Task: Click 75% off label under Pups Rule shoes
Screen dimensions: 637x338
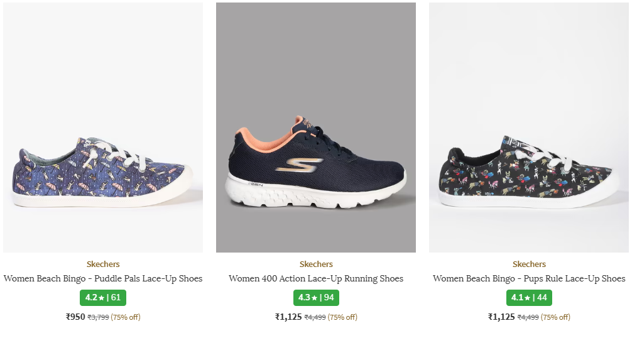Action: click(555, 317)
